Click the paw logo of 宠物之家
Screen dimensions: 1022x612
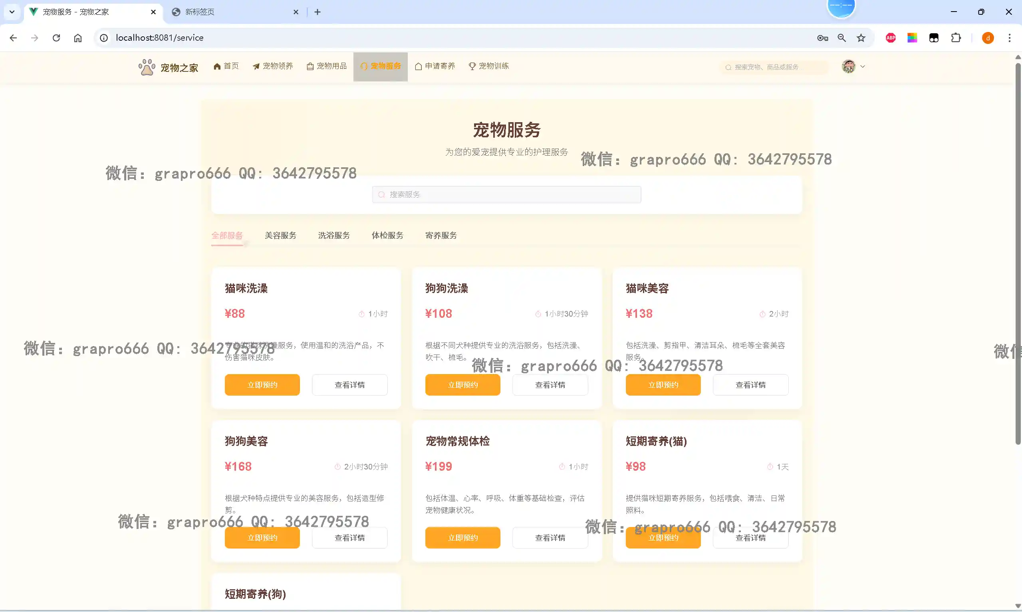(x=147, y=67)
